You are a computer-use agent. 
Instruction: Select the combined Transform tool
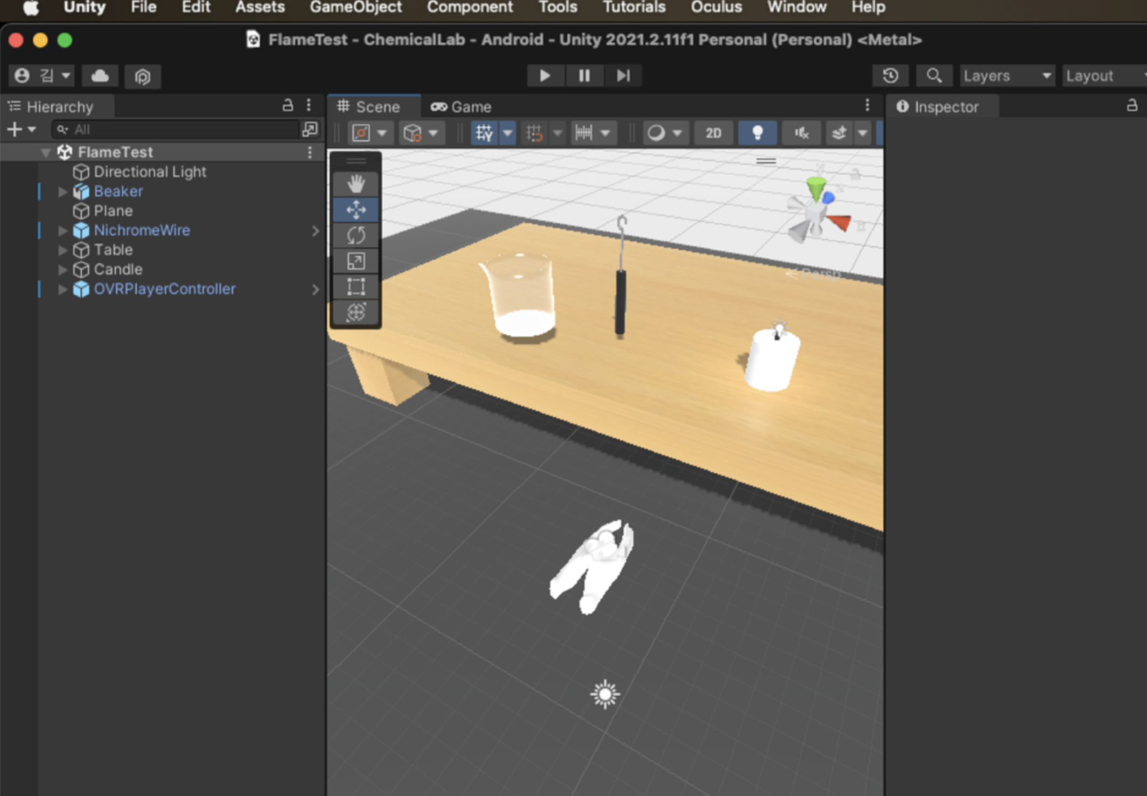point(355,312)
